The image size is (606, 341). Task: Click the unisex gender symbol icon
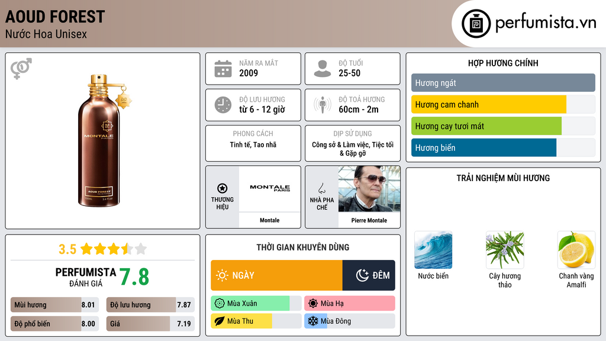[21, 69]
